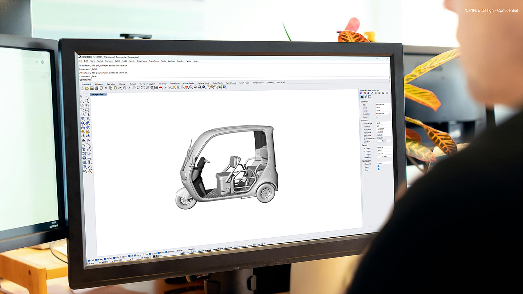
Task: Toggle the Near osnap checkbox
Action: click(x=96, y=260)
